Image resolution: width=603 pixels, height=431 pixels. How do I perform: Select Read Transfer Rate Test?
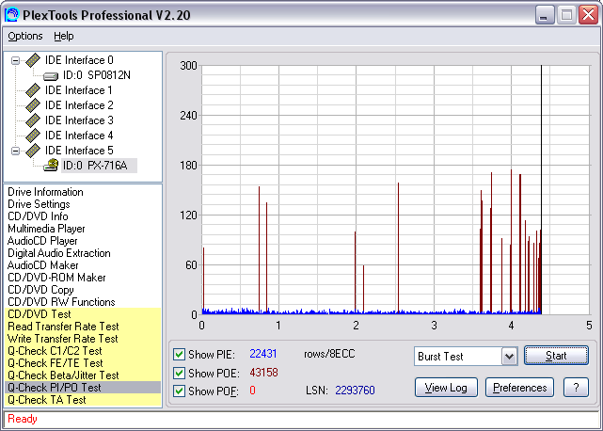tap(83, 327)
